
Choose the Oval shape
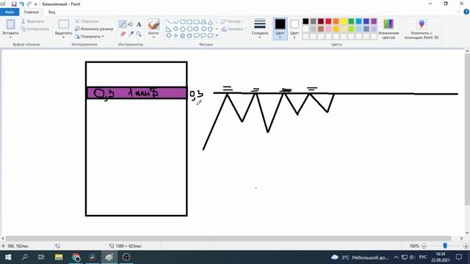183,22
